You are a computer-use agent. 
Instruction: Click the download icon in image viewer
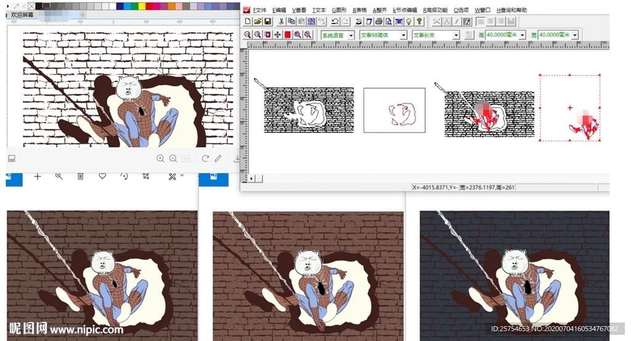(x=237, y=158)
